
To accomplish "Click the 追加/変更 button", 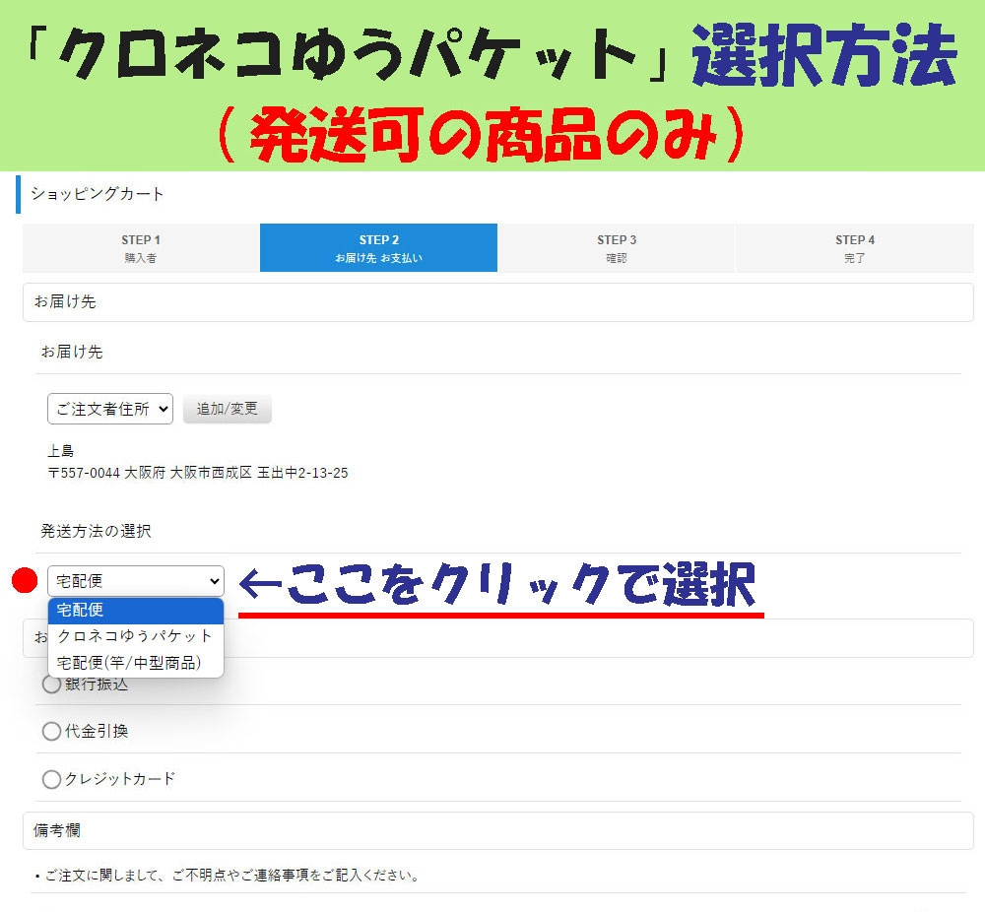I will point(228,409).
